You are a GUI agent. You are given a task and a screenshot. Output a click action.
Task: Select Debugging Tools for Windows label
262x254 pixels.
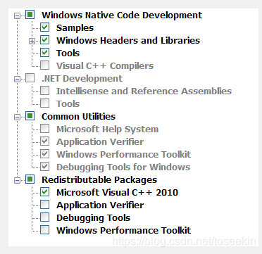point(123,167)
